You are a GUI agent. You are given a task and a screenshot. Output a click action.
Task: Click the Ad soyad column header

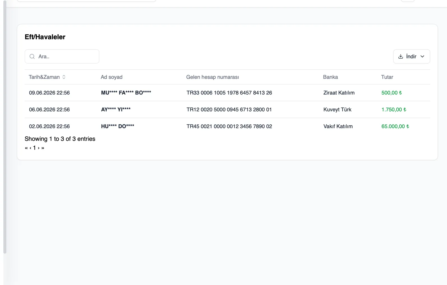click(x=111, y=77)
